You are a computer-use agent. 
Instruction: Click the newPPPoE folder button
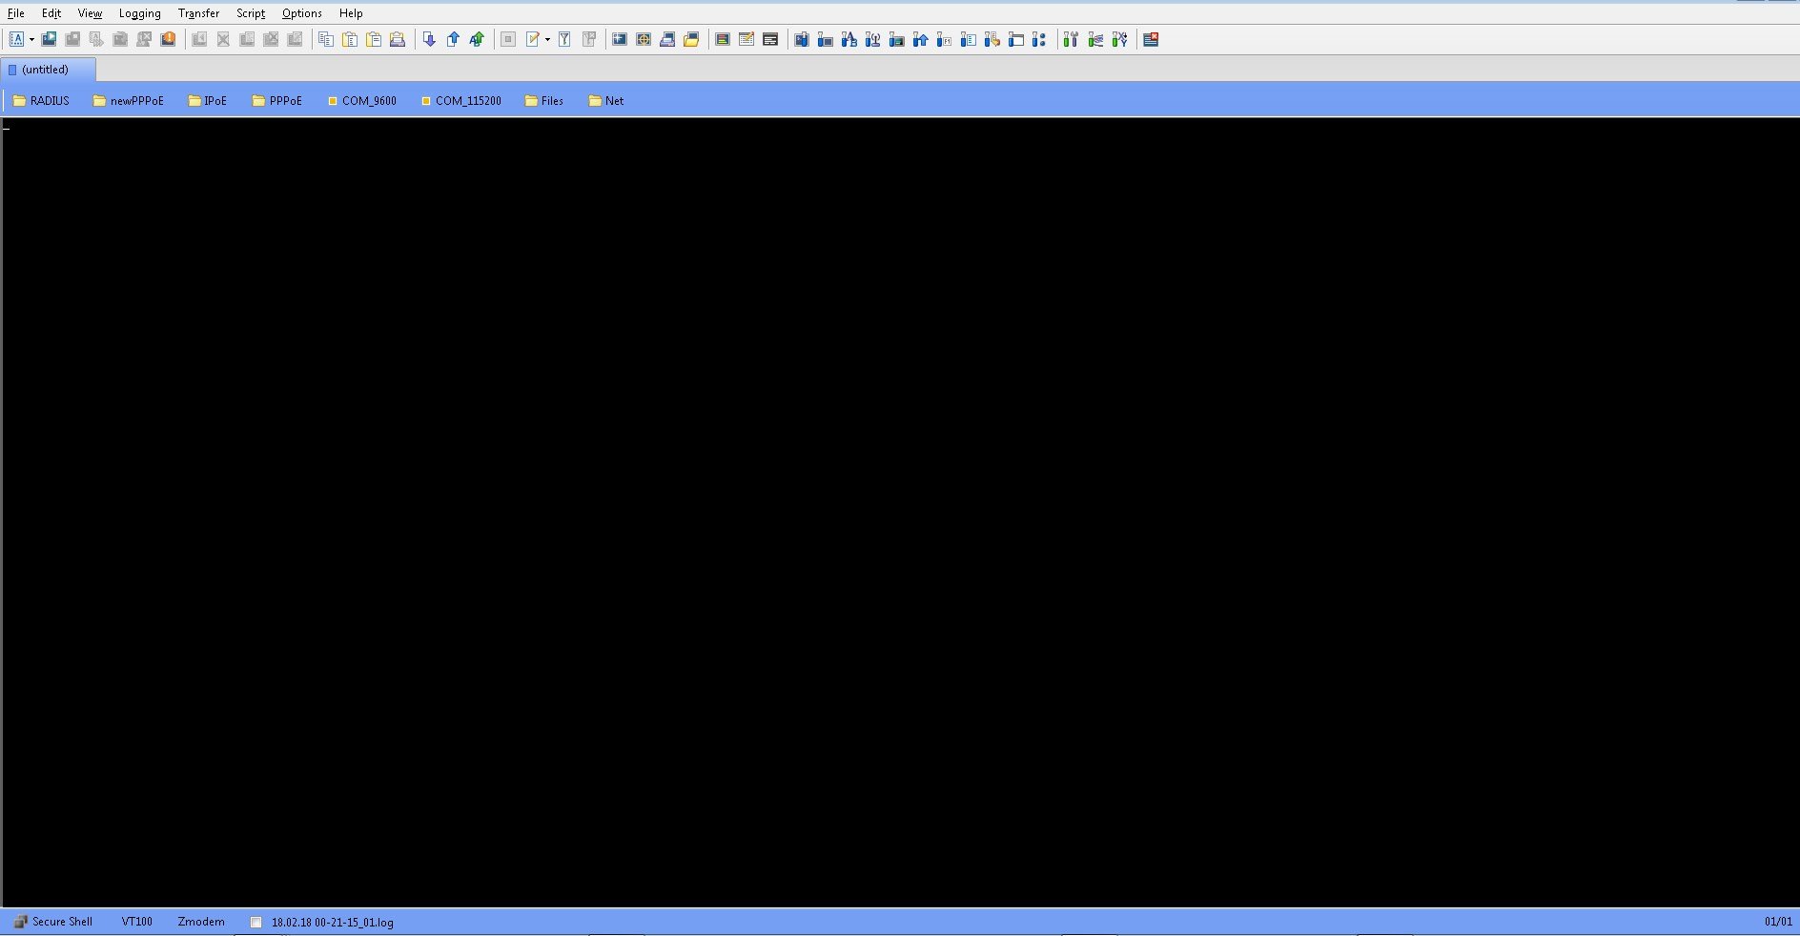click(129, 101)
